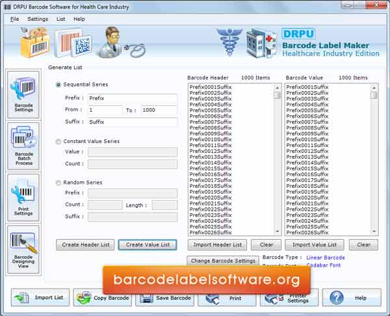Click the Random Series Prefix field

(x=133, y=193)
